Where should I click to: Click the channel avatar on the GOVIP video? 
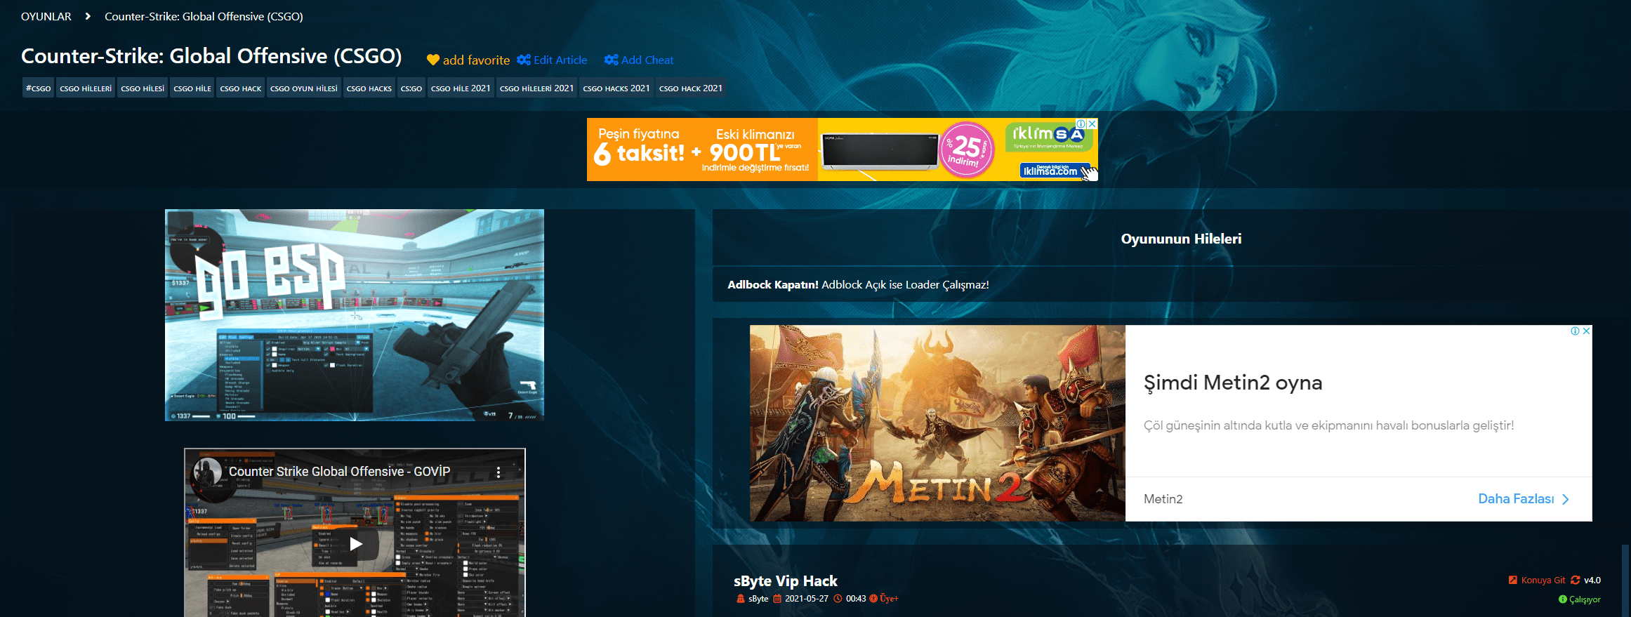207,472
